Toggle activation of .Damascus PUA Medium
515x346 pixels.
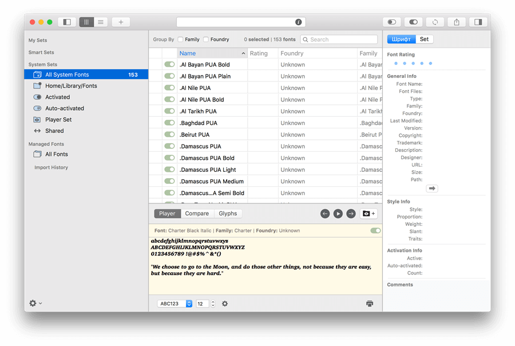tap(169, 181)
